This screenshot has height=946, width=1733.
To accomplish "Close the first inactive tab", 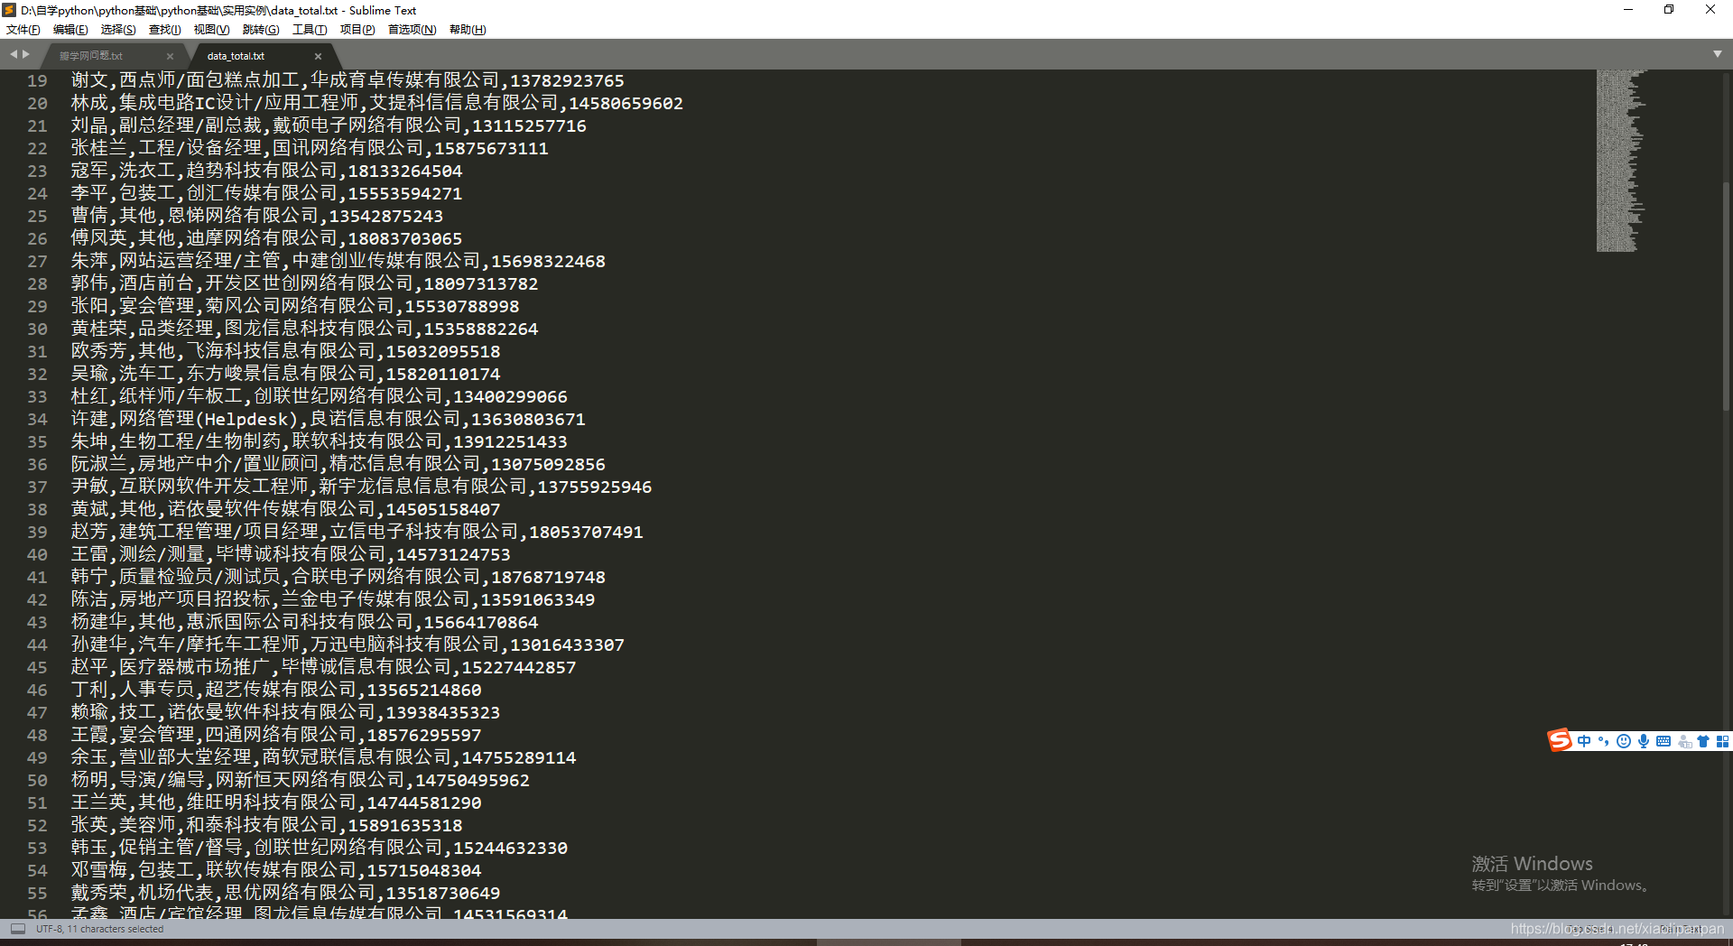I will (170, 56).
